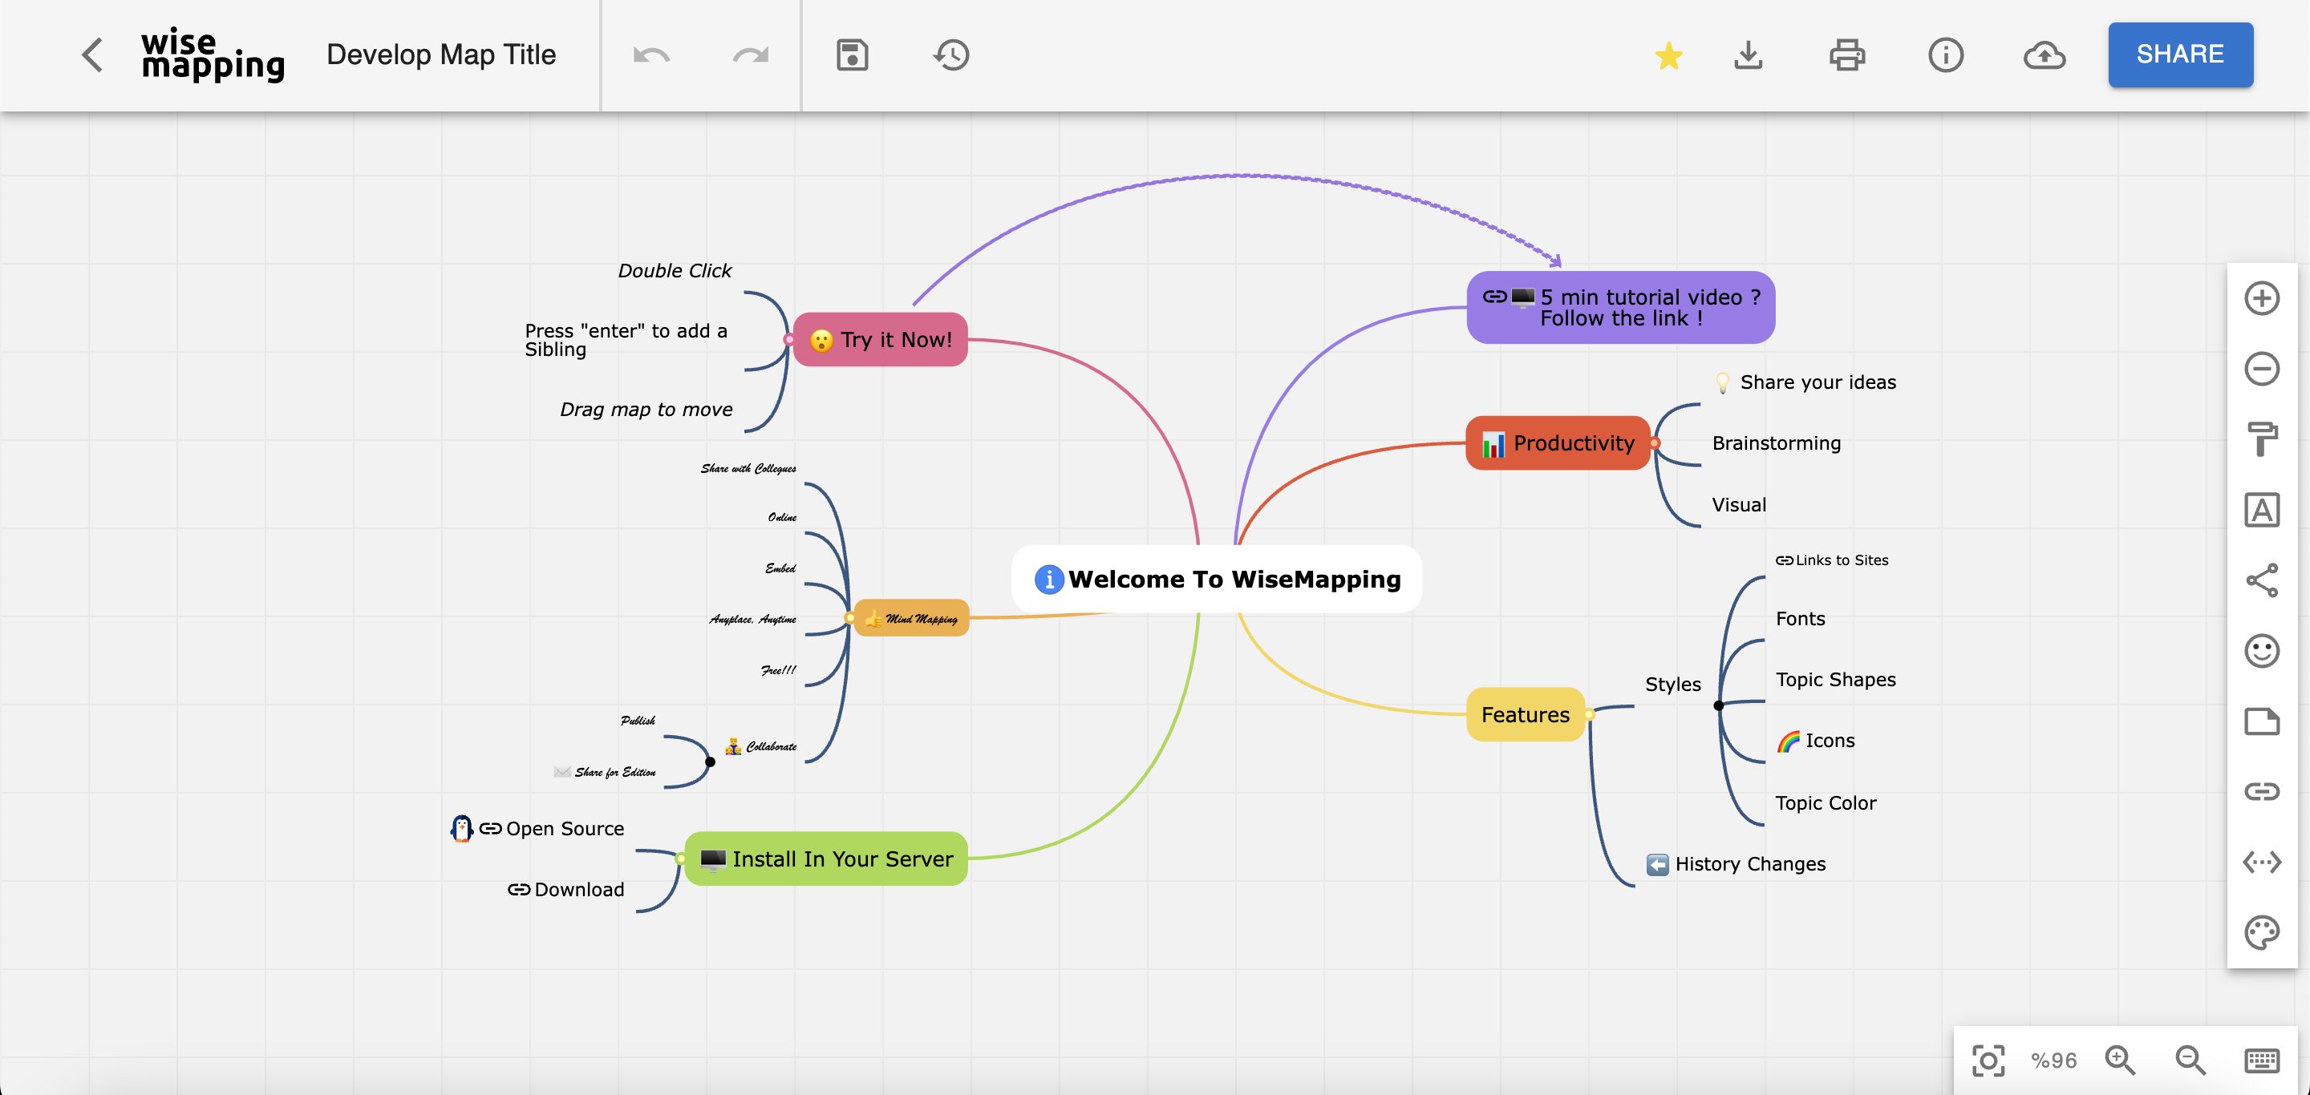Image resolution: width=2310 pixels, height=1095 pixels.
Task: Select the add topic plus icon
Action: pos(2261,298)
